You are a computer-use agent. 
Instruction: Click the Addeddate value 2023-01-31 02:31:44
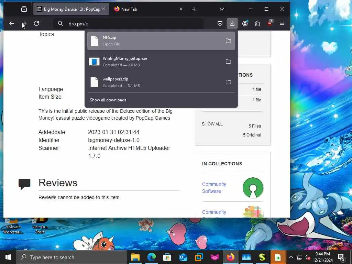(x=113, y=132)
